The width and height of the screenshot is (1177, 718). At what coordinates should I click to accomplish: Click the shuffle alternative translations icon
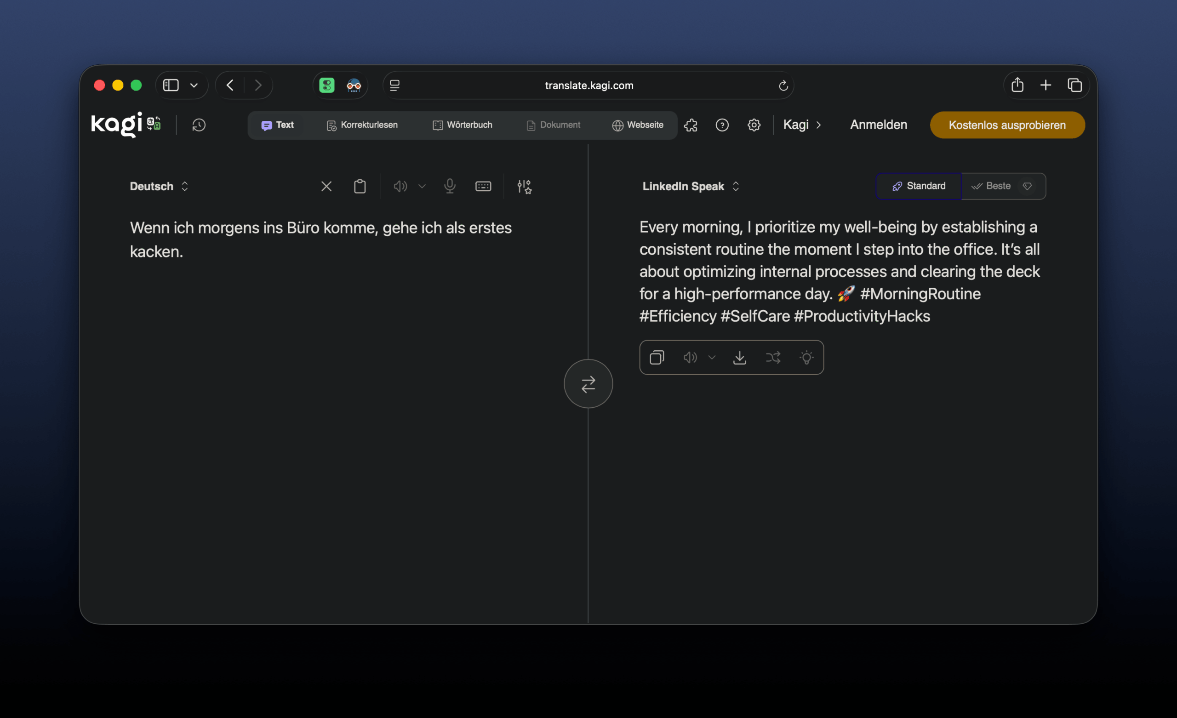click(x=773, y=357)
